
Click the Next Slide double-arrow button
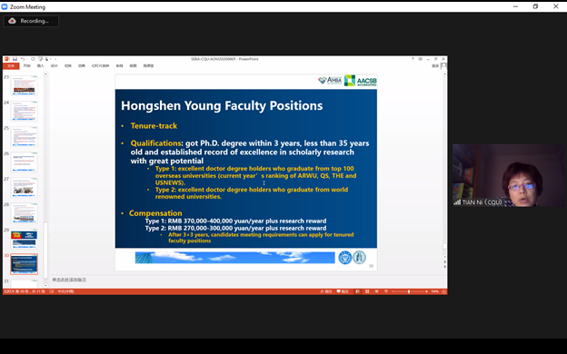pyautogui.click(x=444, y=267)
